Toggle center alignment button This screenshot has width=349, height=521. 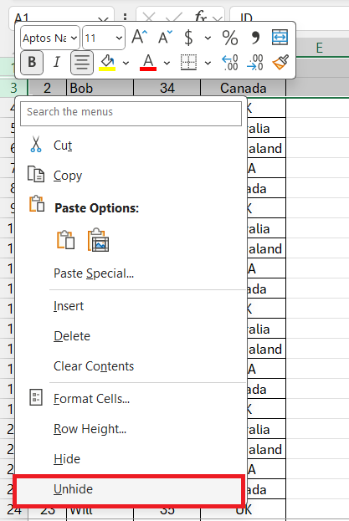click(x=82, y=62)
